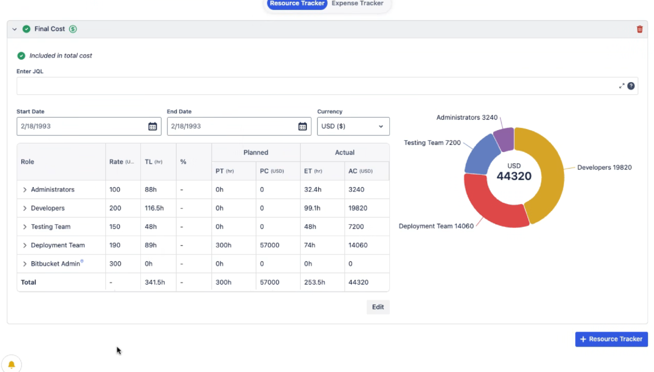Click the info dot beside Bitbucket Admin
The height and width of the screenshot is (372, 654).
[x=82, y=261]
